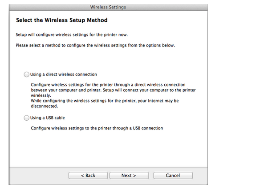This screenshot has width=272, height=189.
Task: Click the 'Select the Wireless Setup Method' heading
Action: (x=62, y=20)
